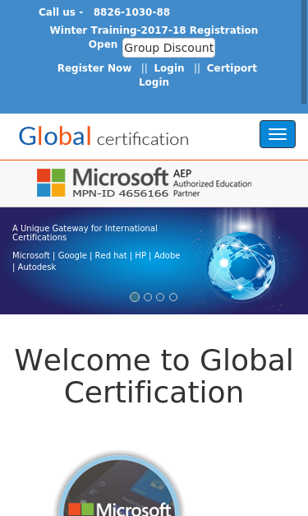Select the fourth carousel slide indicator
This screenshot has height=516, width=308.
point(173,297)
